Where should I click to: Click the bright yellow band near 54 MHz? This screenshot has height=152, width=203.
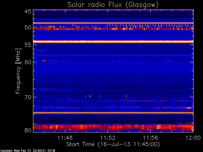(x=113, y=41)
